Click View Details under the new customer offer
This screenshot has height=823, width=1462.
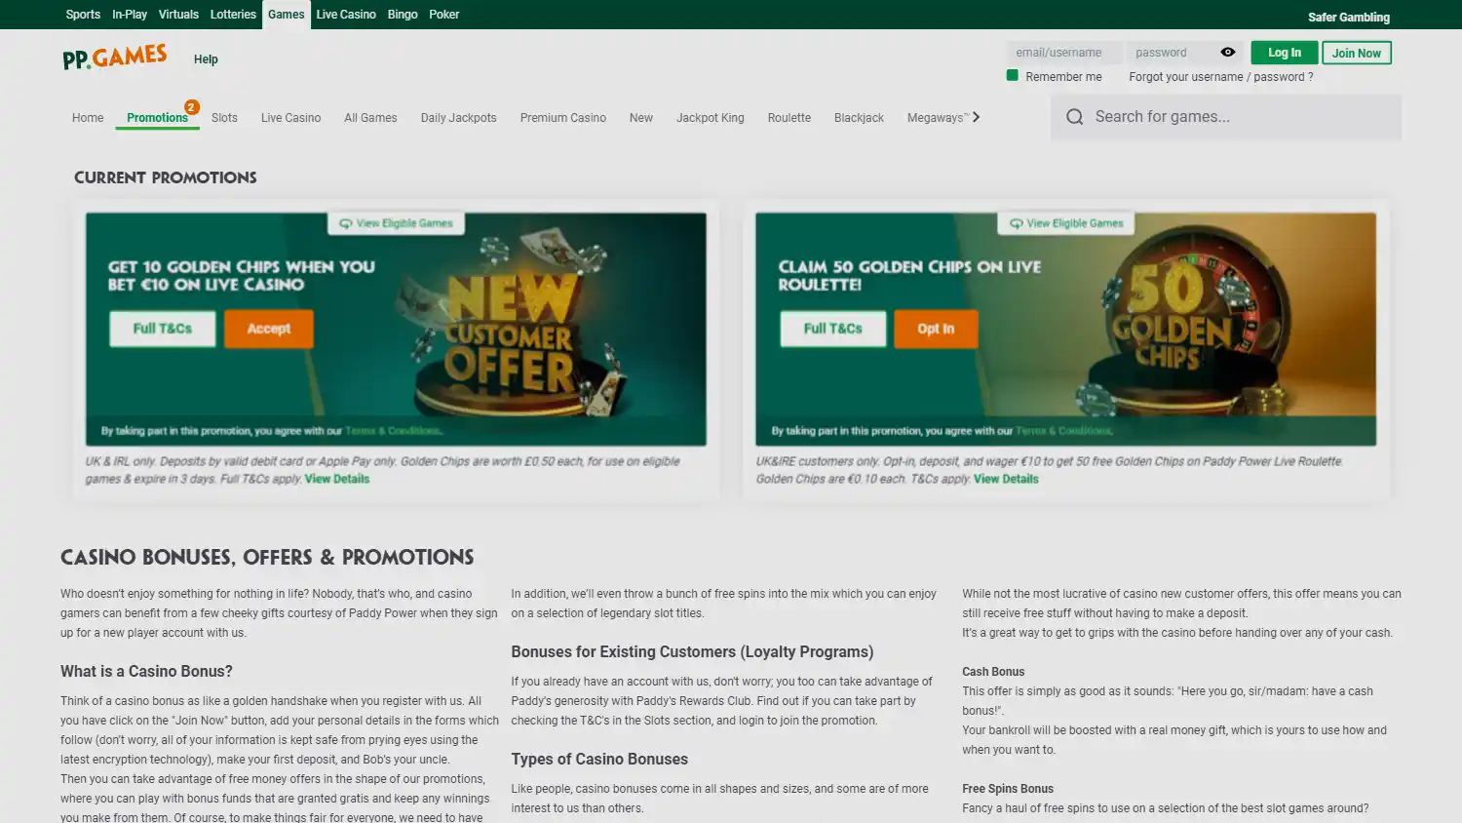(x=337, y=479)
